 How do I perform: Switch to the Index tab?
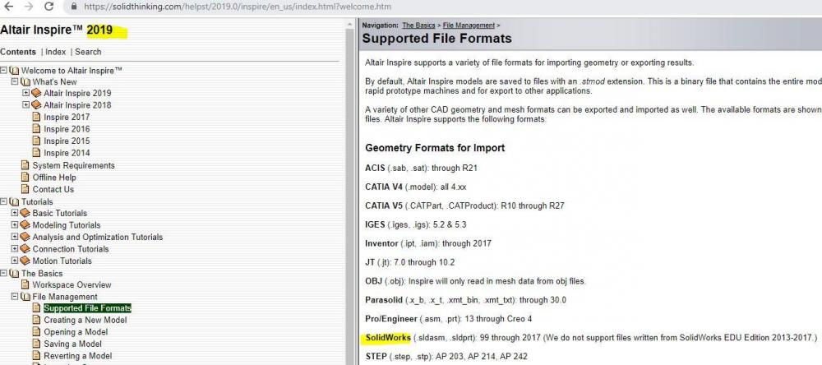(x=56, y=52)
